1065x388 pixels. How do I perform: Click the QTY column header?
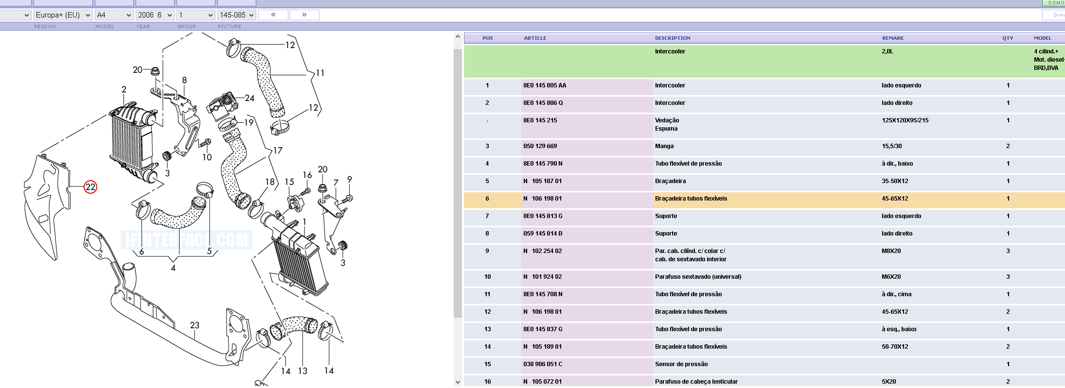[x=1008, y=38]
